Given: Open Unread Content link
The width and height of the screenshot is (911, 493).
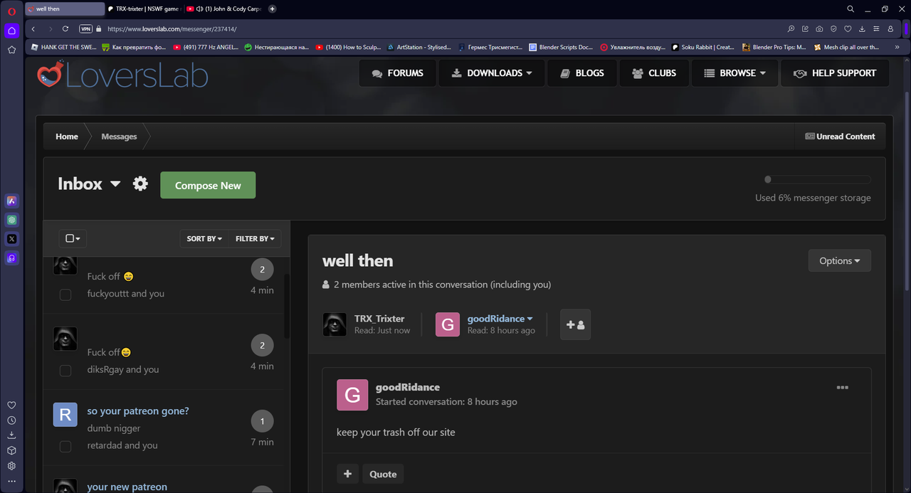Looking at the screenshot, I should pyautogui.click(x=840, y=136).
